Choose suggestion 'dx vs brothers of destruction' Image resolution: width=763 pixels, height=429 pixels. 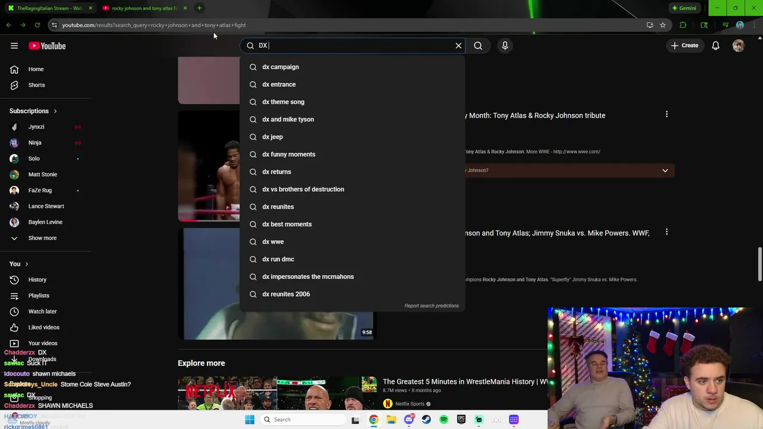(x=352, y=189)
